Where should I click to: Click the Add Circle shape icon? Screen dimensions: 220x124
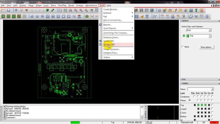(43, 16)
